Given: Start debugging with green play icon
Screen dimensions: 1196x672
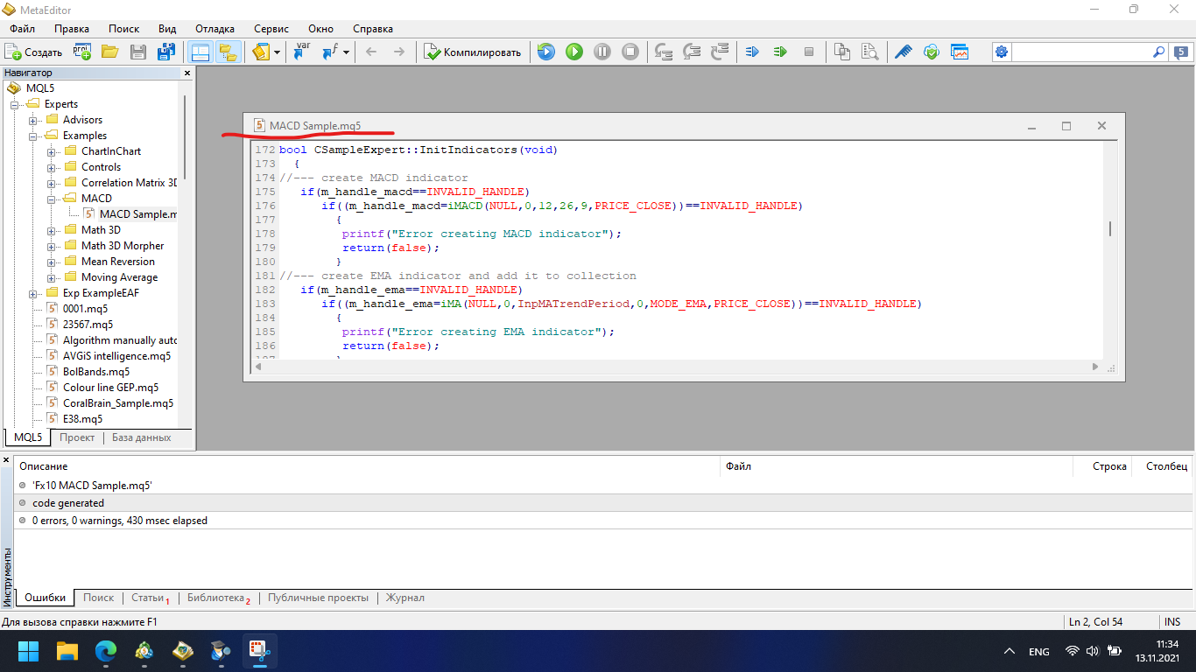Looking at the screenshot, I should (574, 52).
